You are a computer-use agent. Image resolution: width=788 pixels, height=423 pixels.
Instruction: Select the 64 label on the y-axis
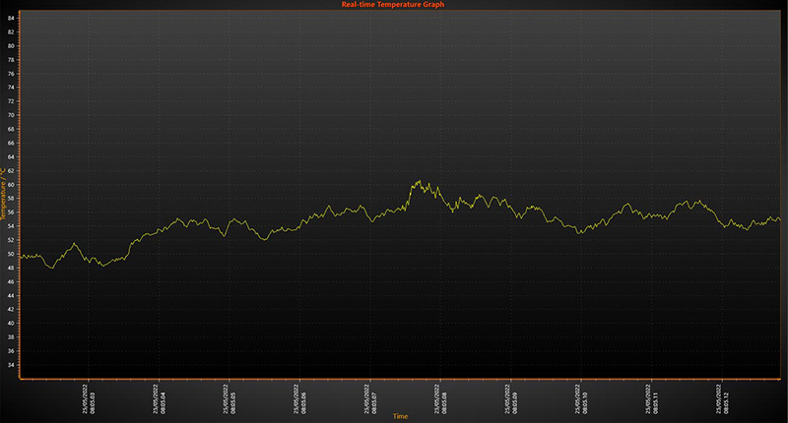(x=11, y=157)
